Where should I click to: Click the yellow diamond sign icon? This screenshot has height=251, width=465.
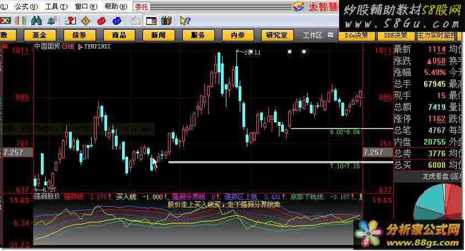coord(86,21)
